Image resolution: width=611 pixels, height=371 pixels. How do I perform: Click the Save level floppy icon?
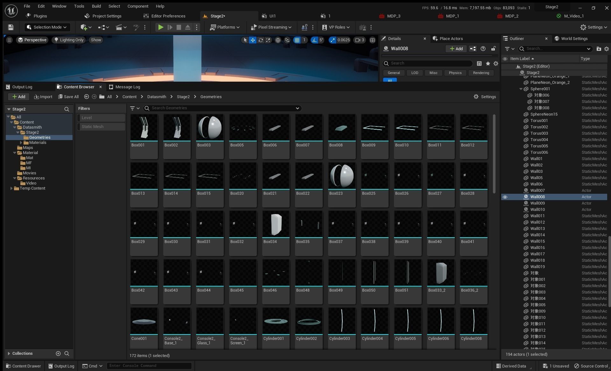11,27
